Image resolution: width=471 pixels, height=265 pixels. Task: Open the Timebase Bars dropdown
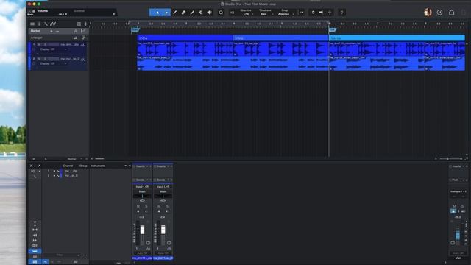click(x=266, y=14)
